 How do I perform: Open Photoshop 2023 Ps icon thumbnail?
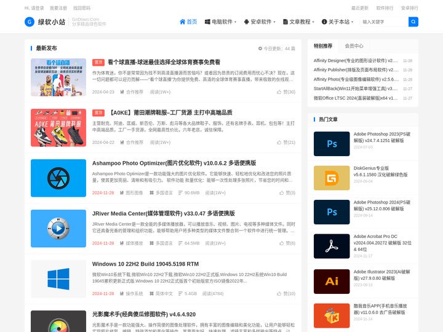pos(332,144)
